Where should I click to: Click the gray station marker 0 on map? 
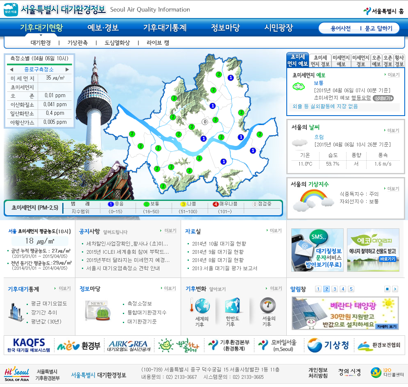[204, 121]
